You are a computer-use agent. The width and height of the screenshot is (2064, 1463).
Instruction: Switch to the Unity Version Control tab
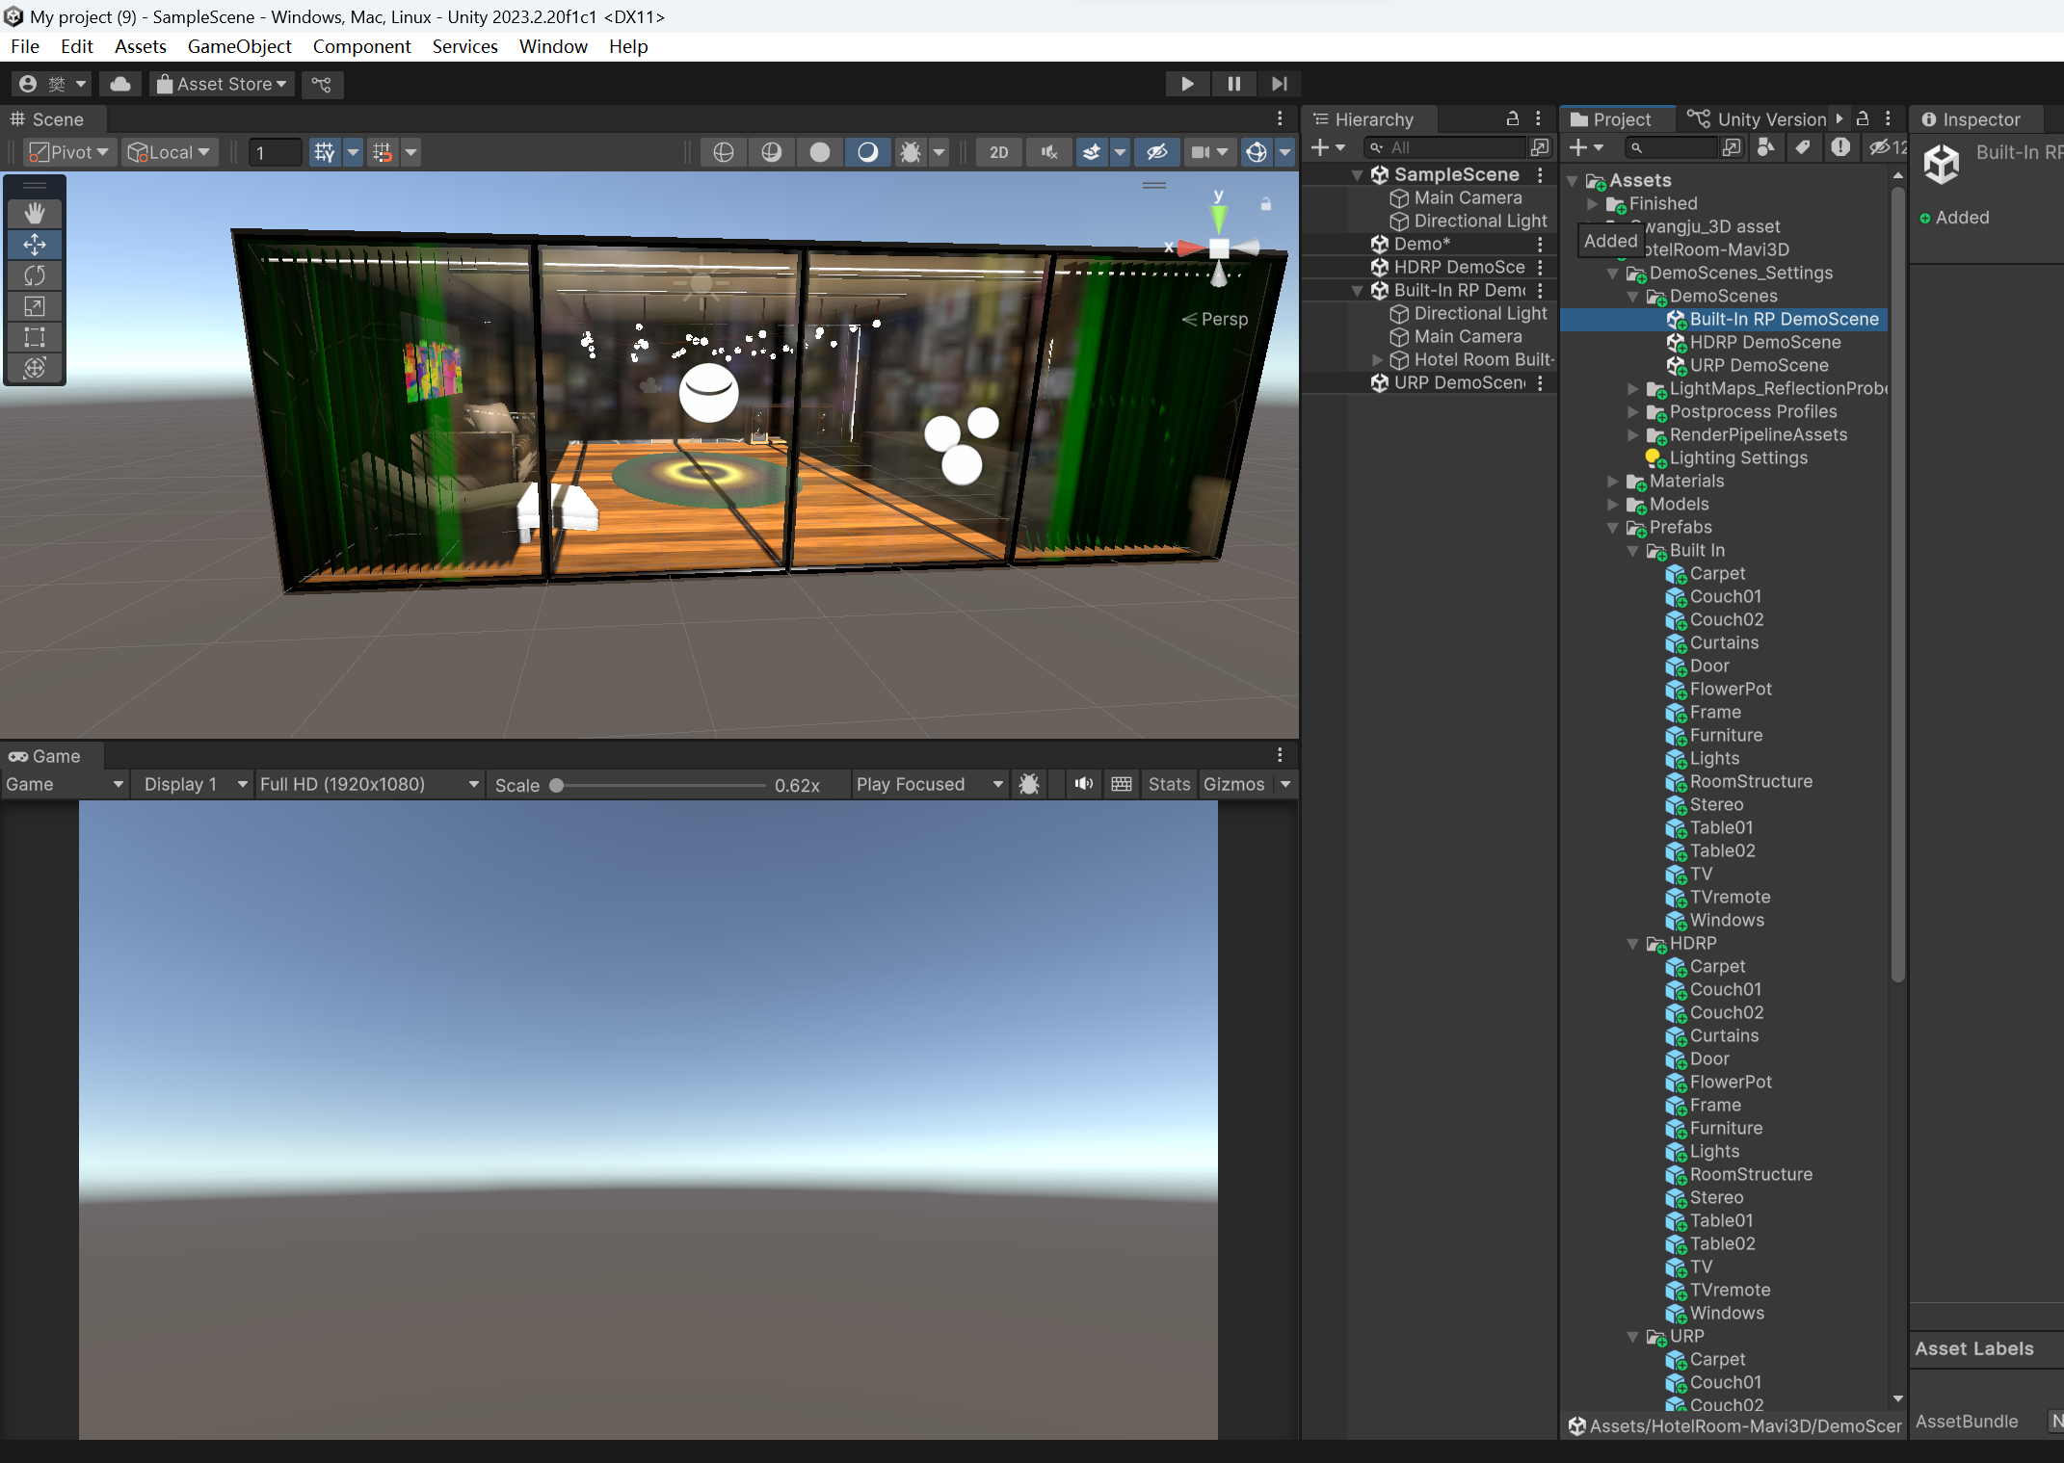tap(1758, 119)
